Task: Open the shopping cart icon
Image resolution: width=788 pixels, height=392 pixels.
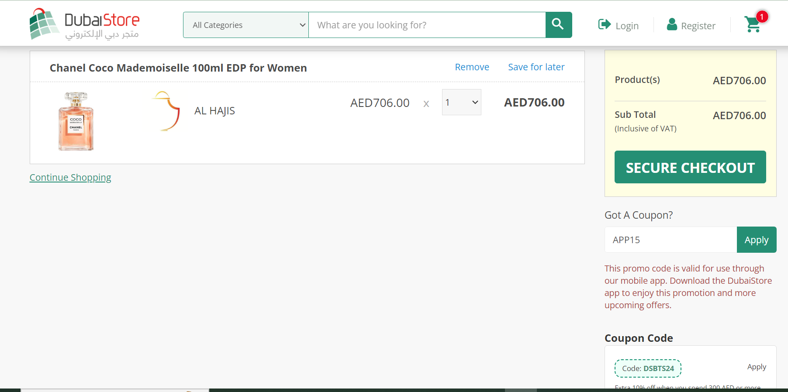Action: click(x=753, y=24)
